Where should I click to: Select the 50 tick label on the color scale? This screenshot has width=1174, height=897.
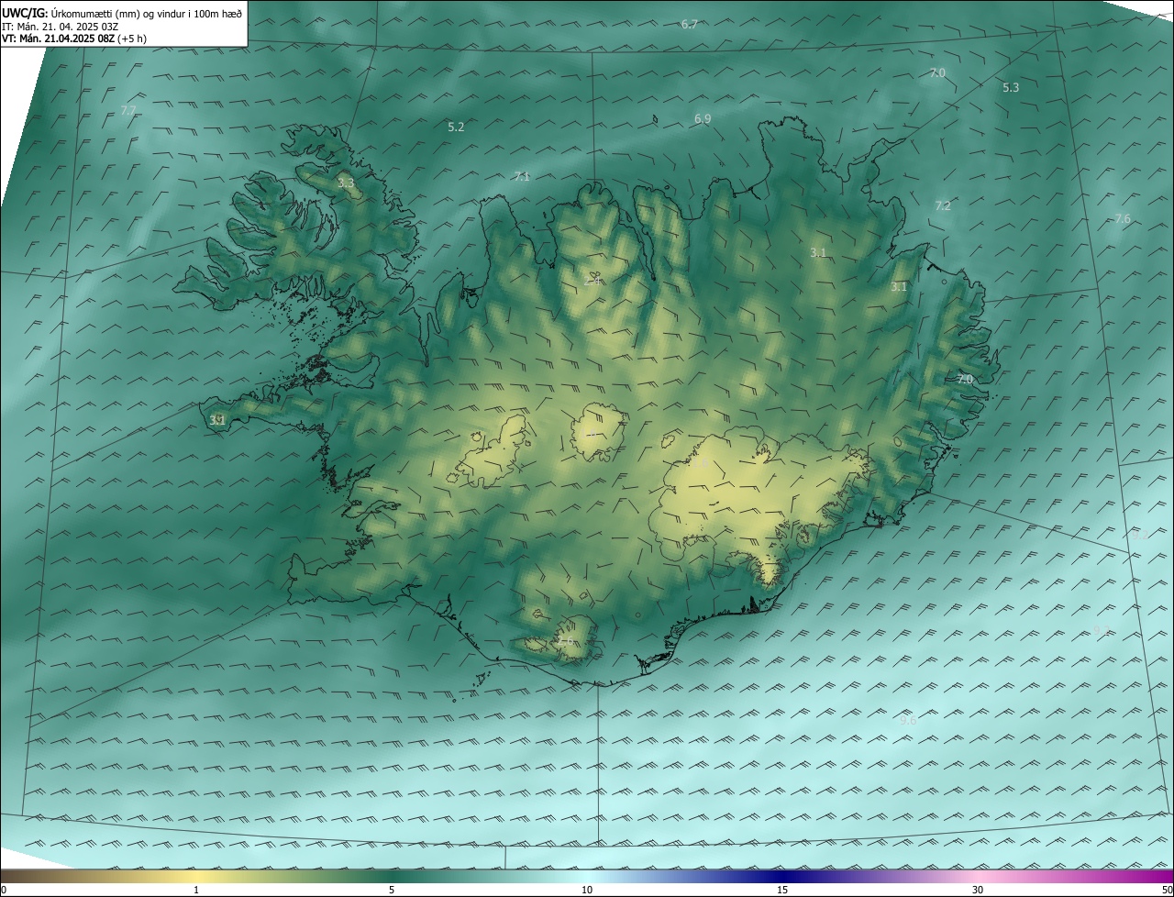pos(1167,890)
